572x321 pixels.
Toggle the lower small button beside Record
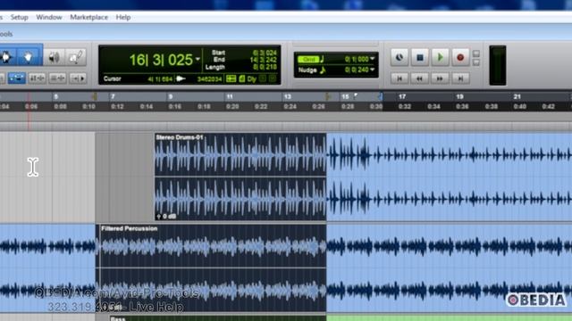[x=476, y=62]
